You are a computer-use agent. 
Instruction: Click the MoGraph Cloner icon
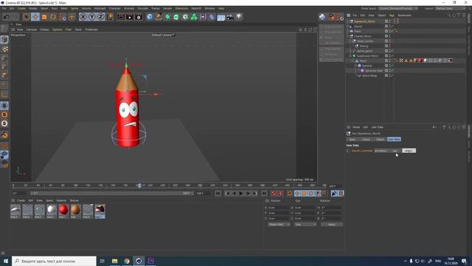[194, 17]
